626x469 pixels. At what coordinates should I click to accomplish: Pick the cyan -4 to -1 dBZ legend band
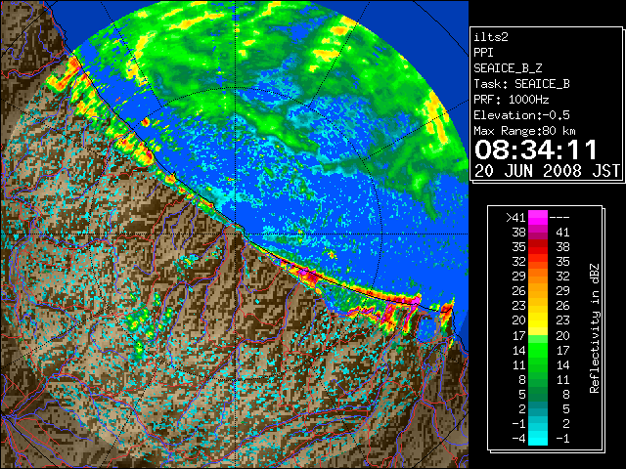(x=538, y=439)
